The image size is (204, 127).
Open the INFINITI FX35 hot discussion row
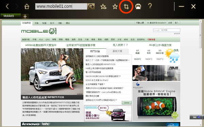click(100, 64)
